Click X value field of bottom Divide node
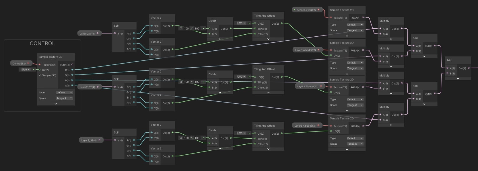Screen dimensions: 478x171 (186, 138)
